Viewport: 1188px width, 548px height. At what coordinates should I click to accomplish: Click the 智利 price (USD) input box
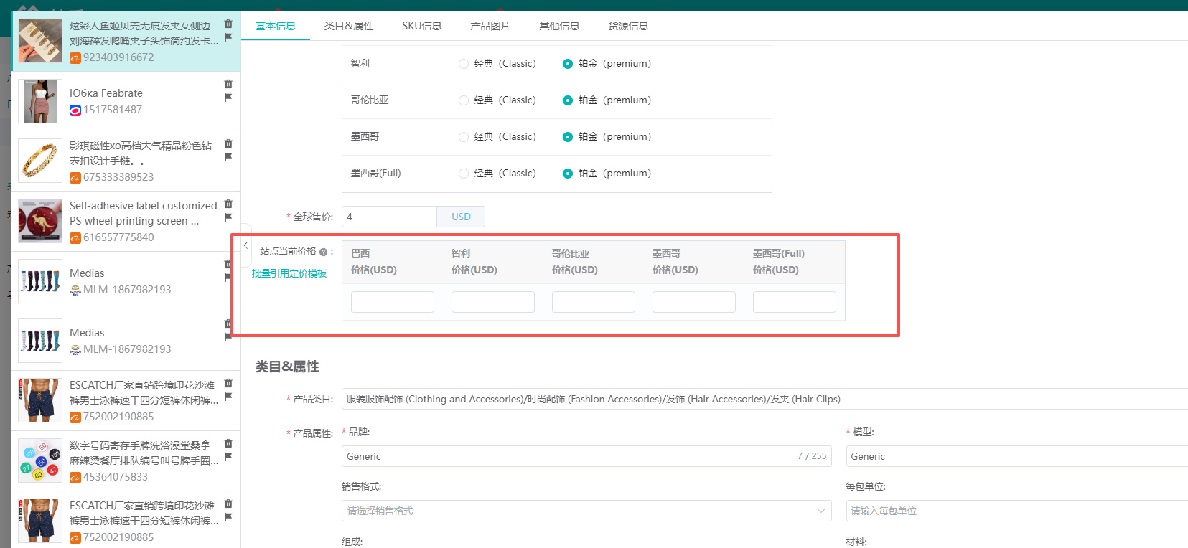tap(493, 302)
